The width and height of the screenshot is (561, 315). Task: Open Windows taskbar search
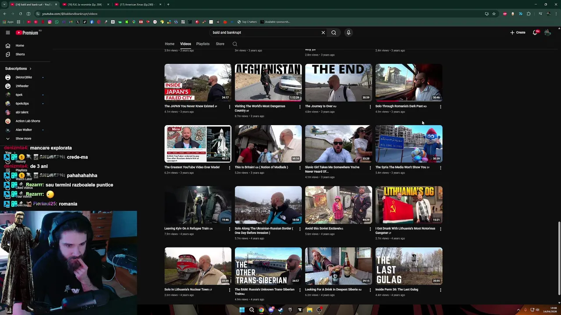pyautogui.click(x=252, y=310)
